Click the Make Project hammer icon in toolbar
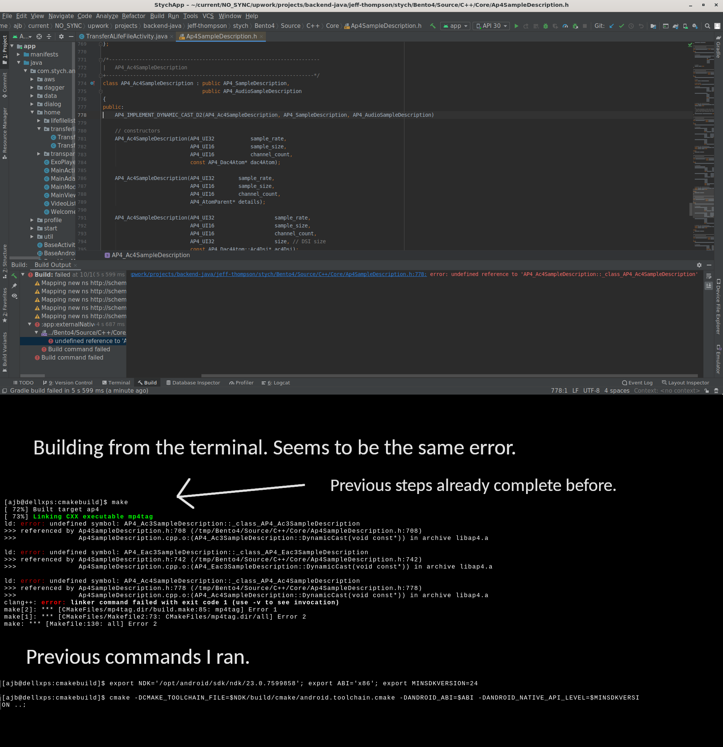The width and height of the screenshot is (723, 747). point(433,26)
